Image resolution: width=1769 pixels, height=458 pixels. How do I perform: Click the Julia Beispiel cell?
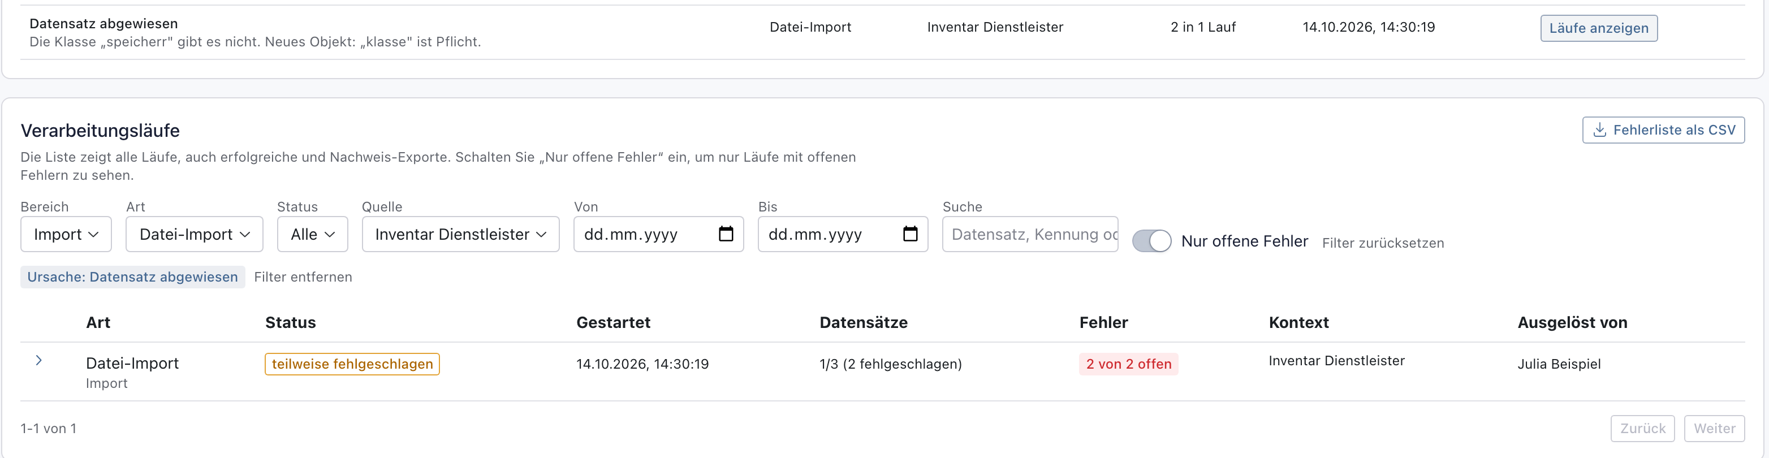coord(1559,364)
